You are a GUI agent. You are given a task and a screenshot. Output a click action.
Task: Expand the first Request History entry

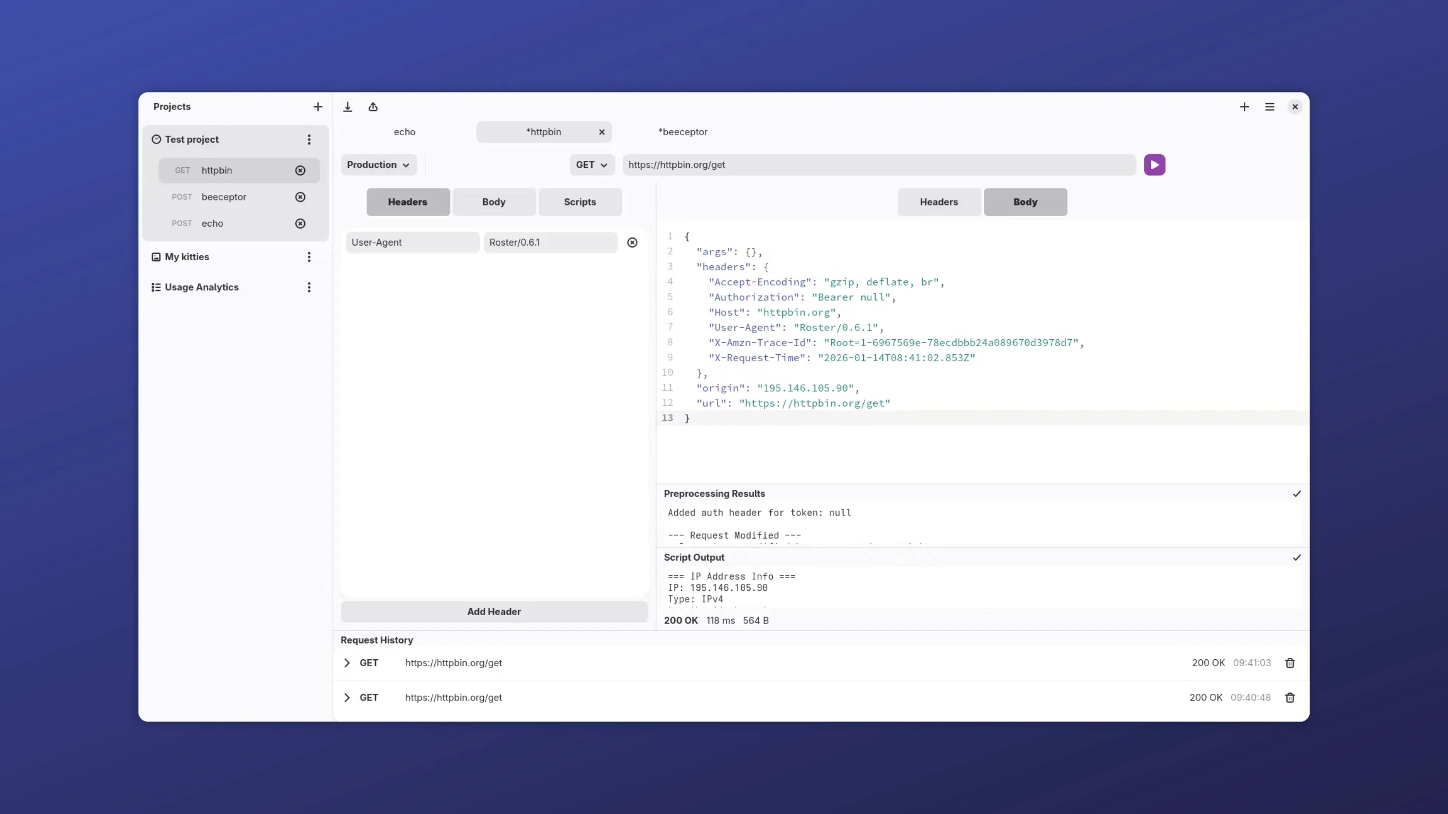[x=347, y=663]
